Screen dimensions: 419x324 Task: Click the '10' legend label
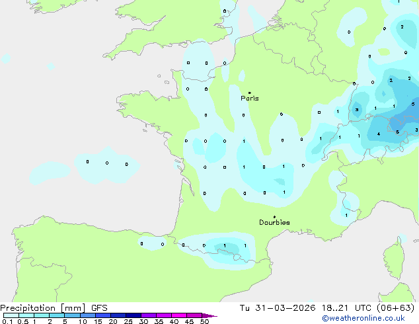[83, 321]
